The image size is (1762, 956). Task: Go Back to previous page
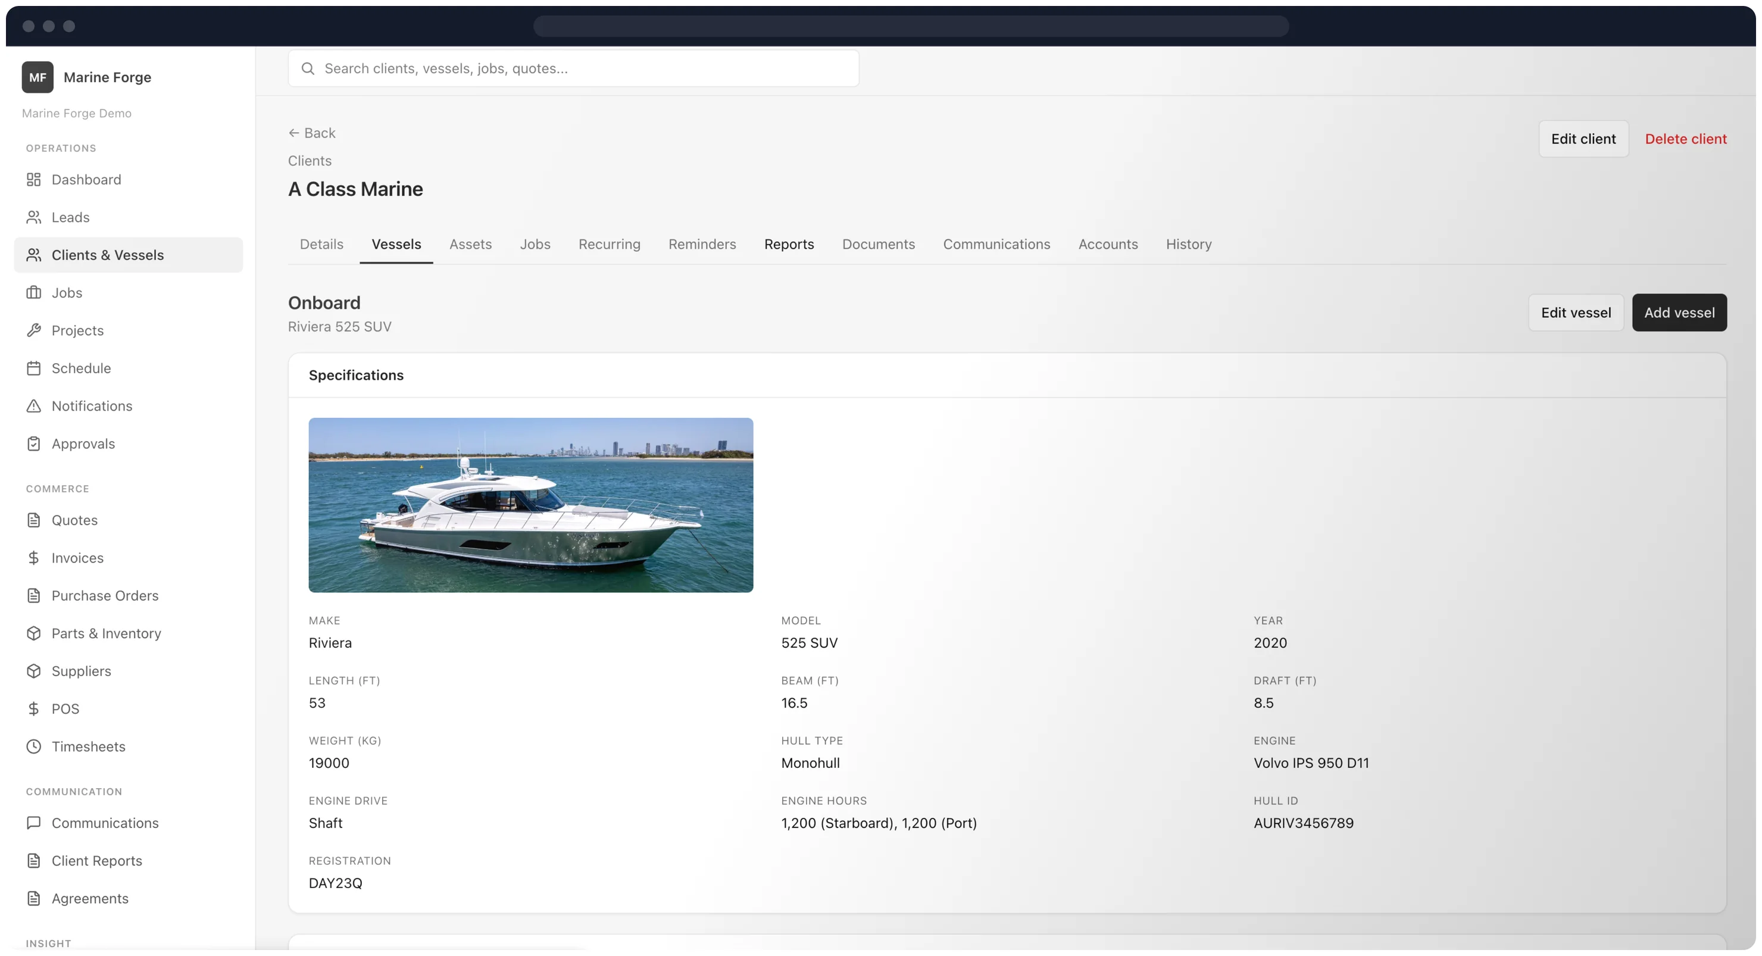[312, 133]
